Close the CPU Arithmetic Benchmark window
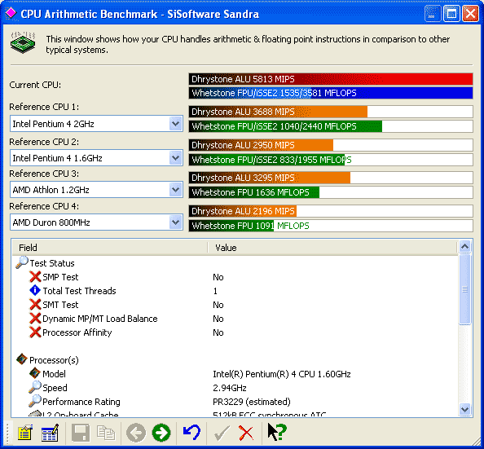Screen dimensions: 484x449 coord(470,14)
